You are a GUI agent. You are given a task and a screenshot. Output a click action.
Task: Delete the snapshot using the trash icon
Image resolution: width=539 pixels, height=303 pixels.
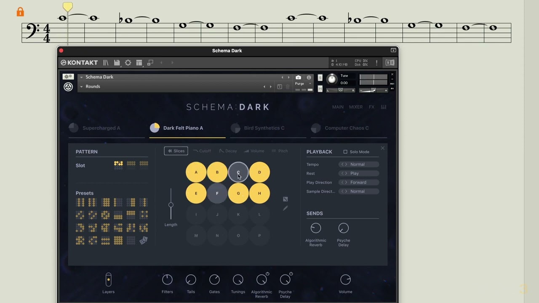pos(288,87)
